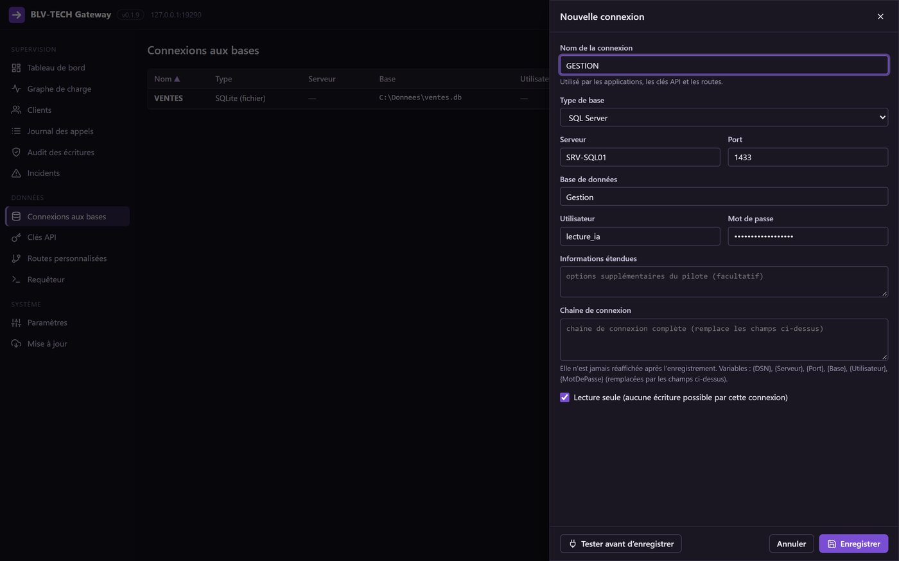Focus the Serveur input field

pos(640,157)
